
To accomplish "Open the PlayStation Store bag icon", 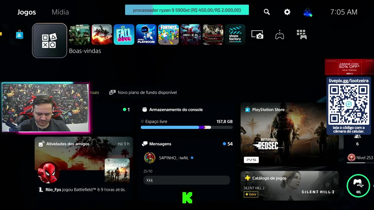I will pos(20,35).
